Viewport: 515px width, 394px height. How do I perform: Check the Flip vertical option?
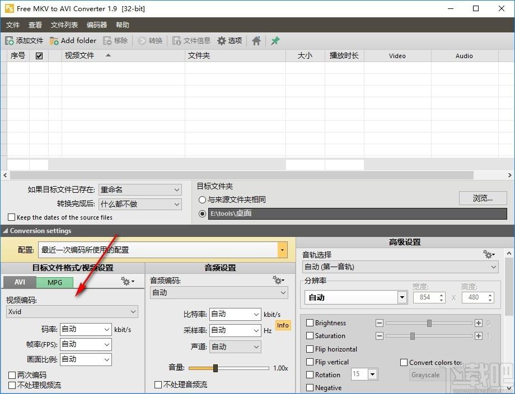[310, 362]
